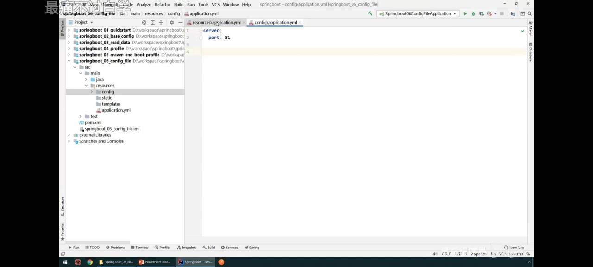Close the resources\application.yml tab

coord(244,22)
